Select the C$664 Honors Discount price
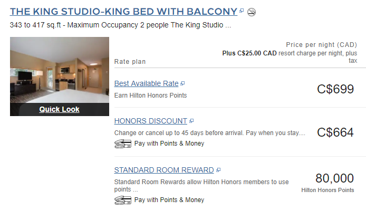366x210 pixels. click(x=335, y=132)
